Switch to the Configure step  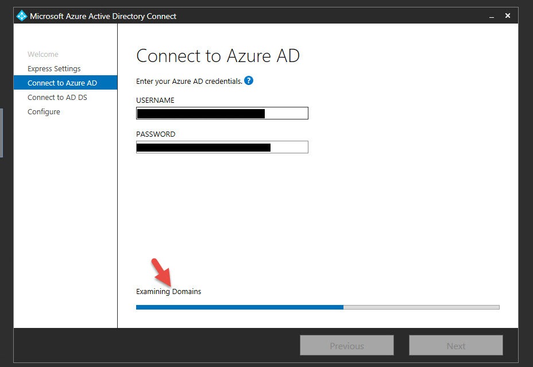(x=44, y=112)
